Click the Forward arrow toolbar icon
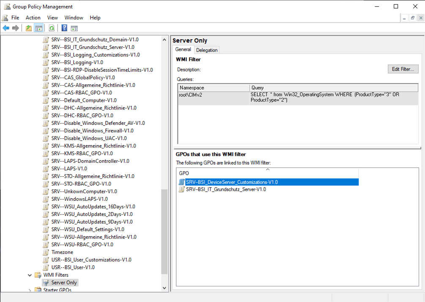Viewport: 425px width, 302px height. (16, 28)
